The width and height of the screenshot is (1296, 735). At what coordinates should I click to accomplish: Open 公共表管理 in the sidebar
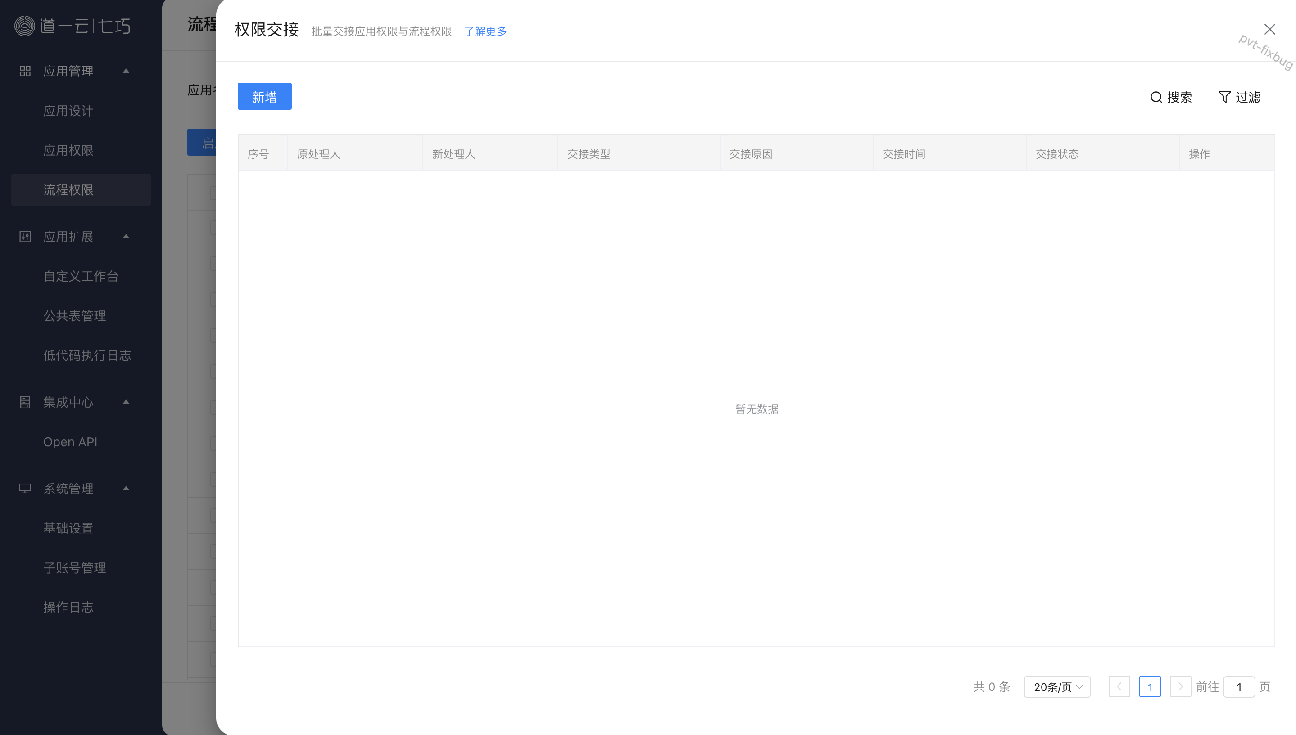tap(75, 316)
